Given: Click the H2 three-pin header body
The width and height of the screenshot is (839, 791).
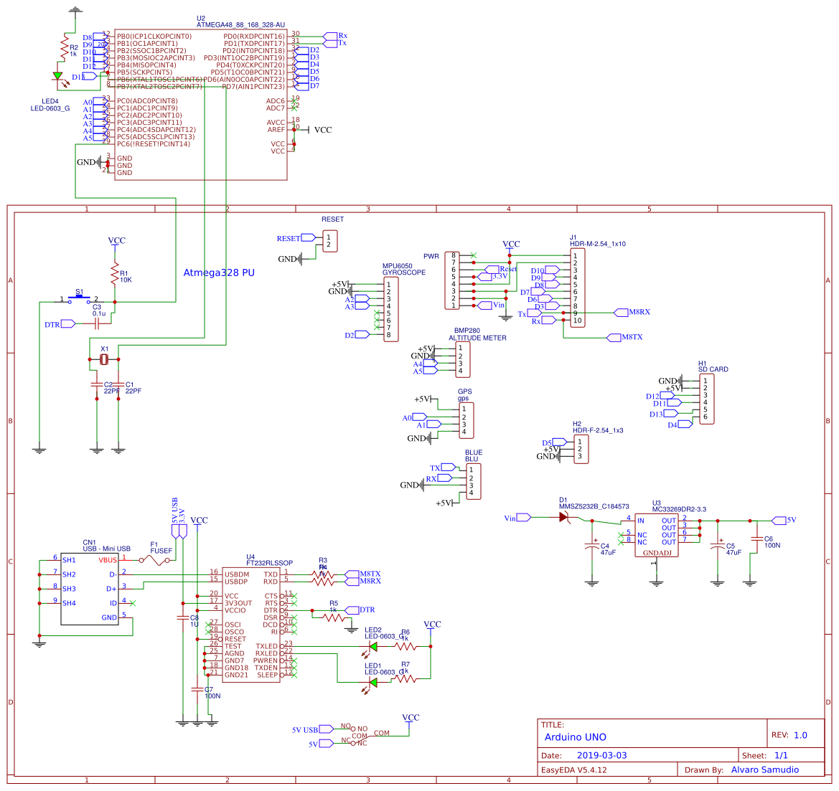Looking at the screenshot, I should point(581,449).
